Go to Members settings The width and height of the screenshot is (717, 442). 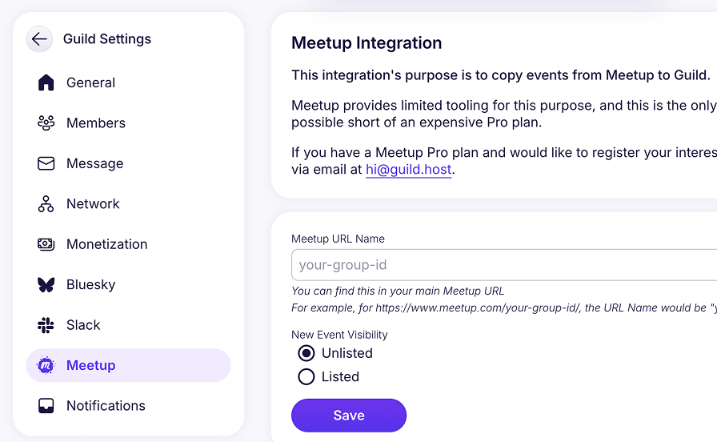[x=96, y=123]
